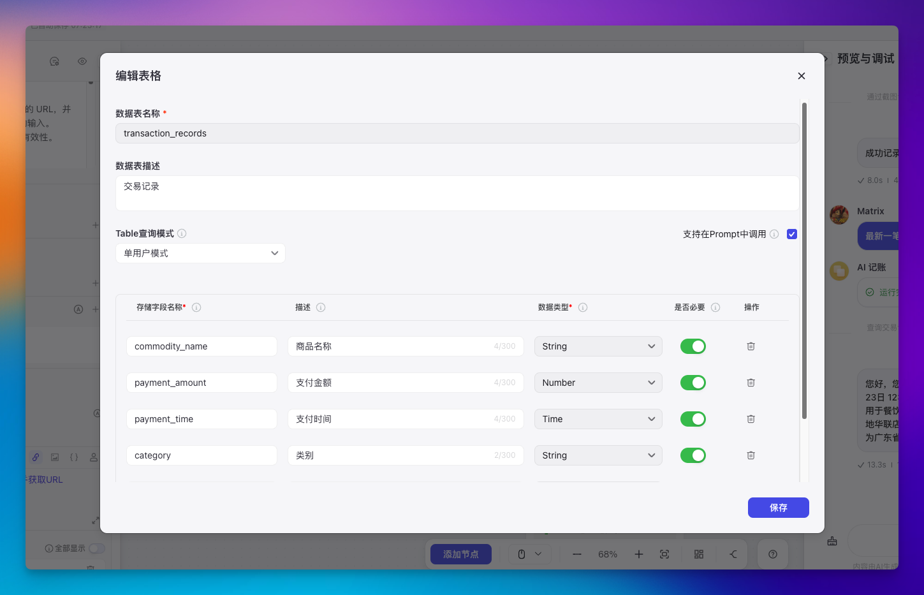Change the Time data type dropdown

[x=598, y=419]
